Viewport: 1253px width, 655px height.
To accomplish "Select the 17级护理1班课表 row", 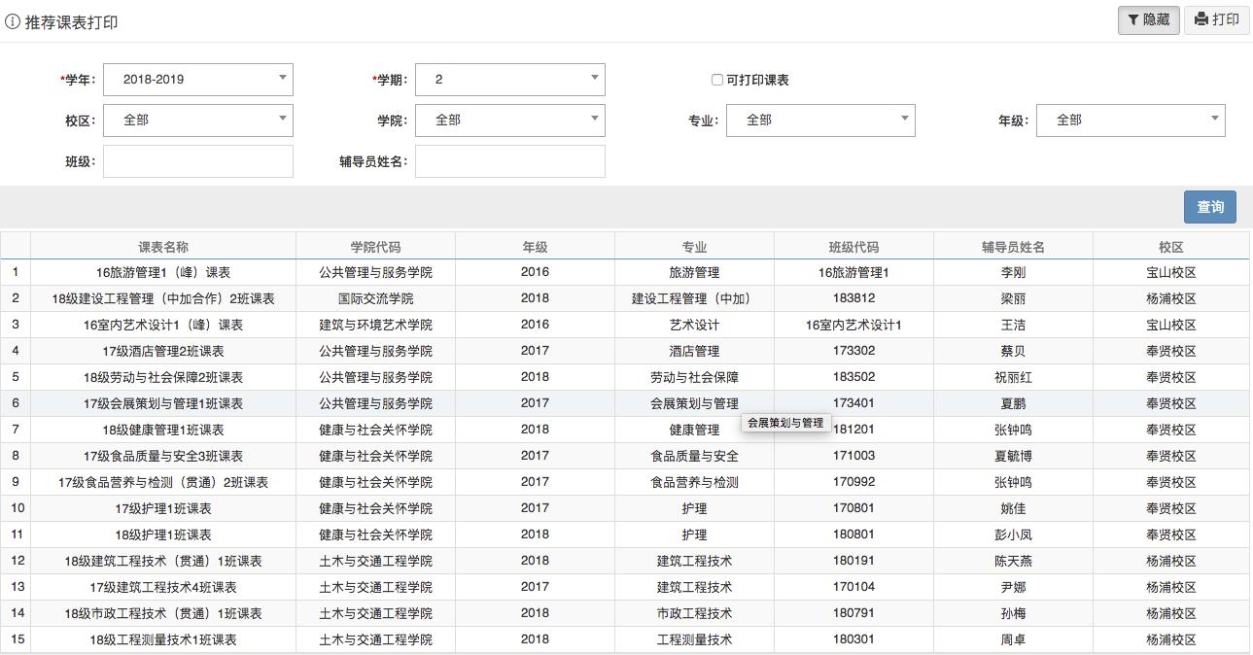I will (162, 507).
